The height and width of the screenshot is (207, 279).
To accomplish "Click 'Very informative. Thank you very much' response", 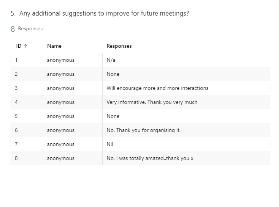I will pos(152,102).
